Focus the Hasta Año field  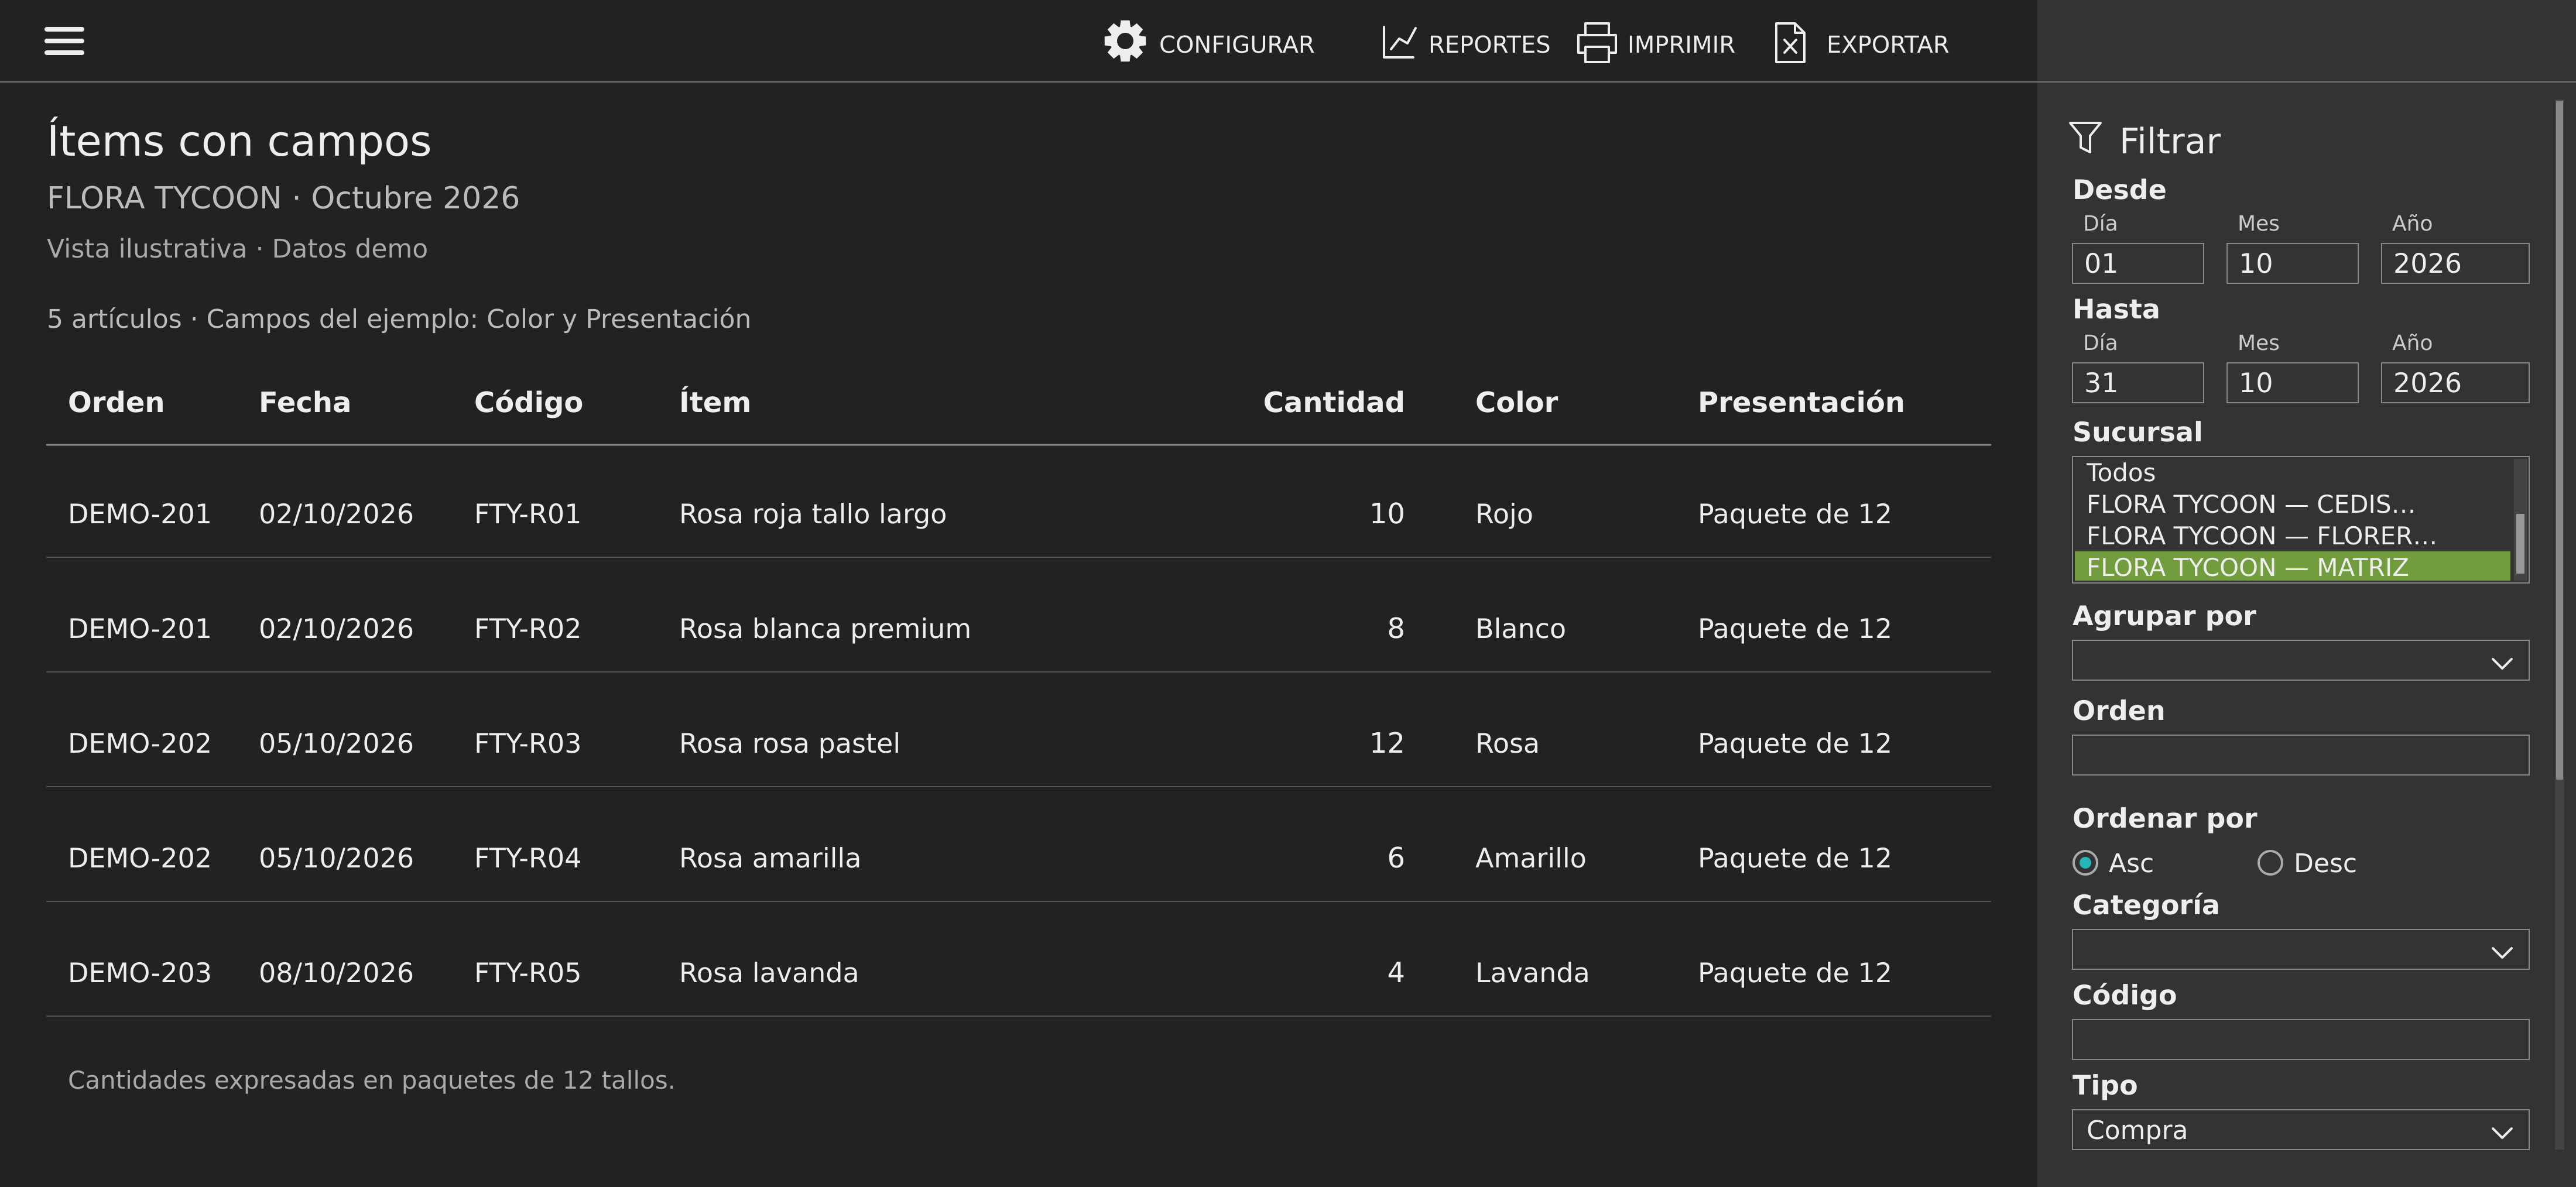tap(2454, 382)
